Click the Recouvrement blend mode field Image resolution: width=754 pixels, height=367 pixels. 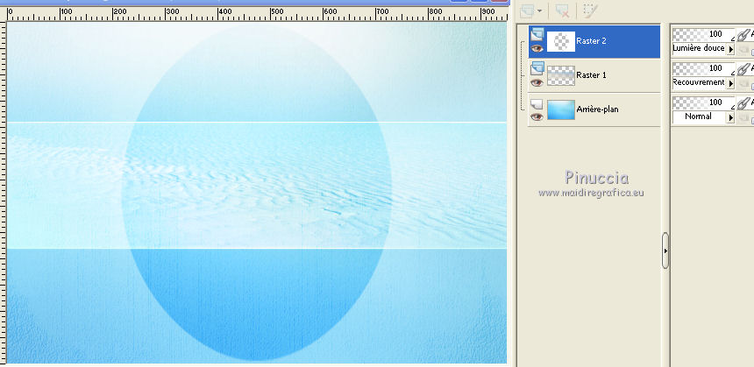click(699, 82)
